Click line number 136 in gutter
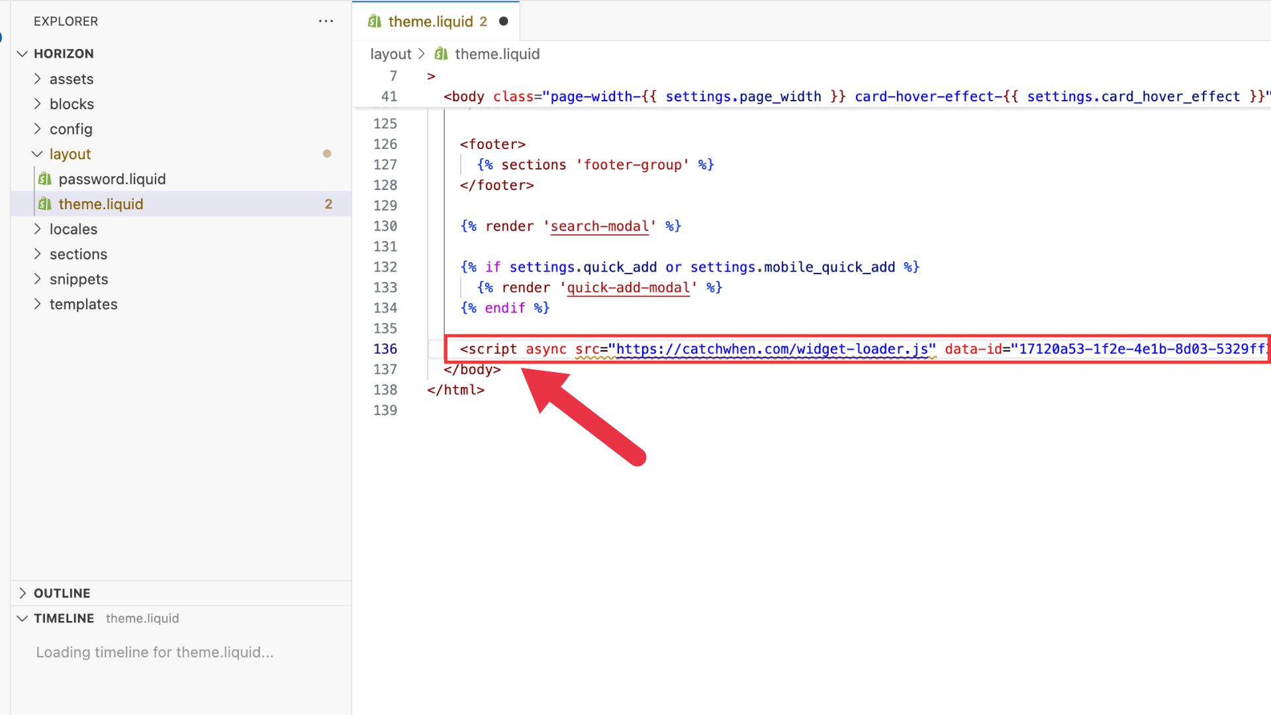The image size is (1271, 715). pyautogui.click(x=385, y=349)
